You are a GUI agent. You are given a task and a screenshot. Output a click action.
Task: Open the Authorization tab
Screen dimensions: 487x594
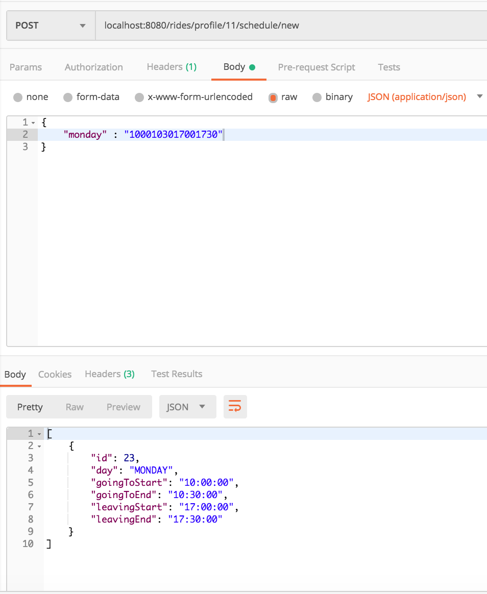coord(93,67)
